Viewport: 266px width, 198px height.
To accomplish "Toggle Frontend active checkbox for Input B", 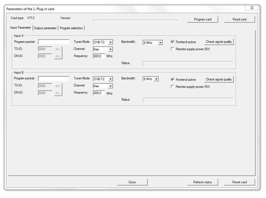I will [173, 80].
